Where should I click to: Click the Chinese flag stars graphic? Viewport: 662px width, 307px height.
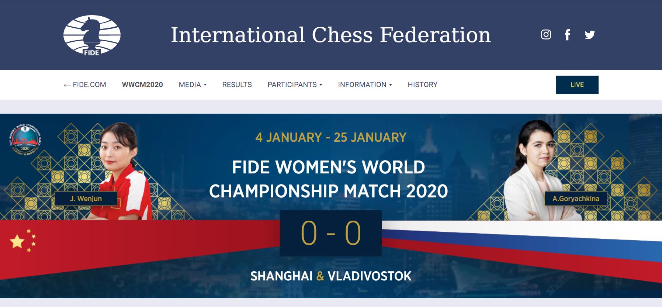pyautogui.click(x=23, y=241)
